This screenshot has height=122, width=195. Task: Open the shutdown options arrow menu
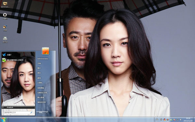tap(47, 113)
